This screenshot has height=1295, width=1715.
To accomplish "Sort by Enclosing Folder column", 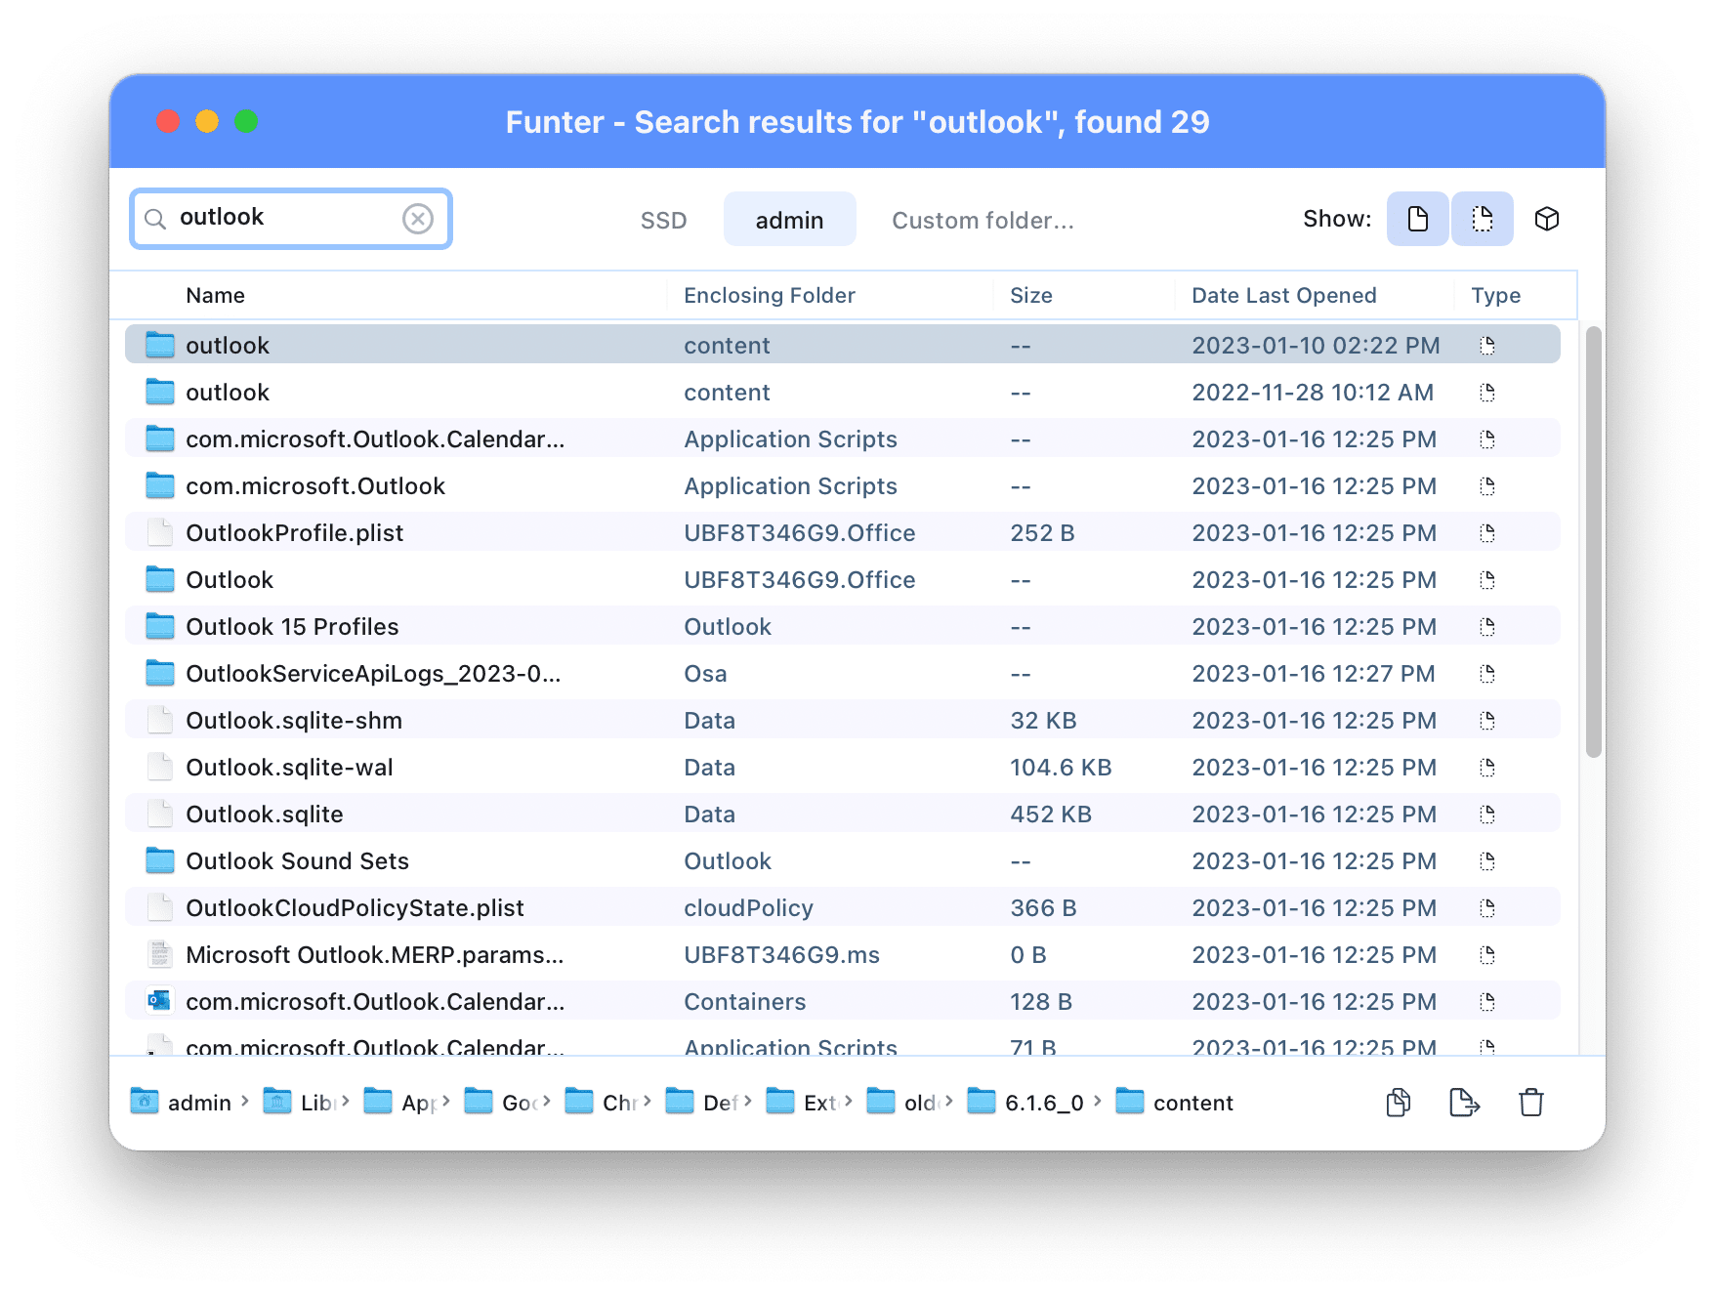I will click(x=770, y=296).
